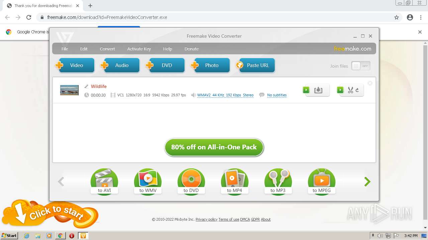This screenshot has width=428, height=240.
Task: Open the Chrome profile avatar
Action: coord(410,17)
